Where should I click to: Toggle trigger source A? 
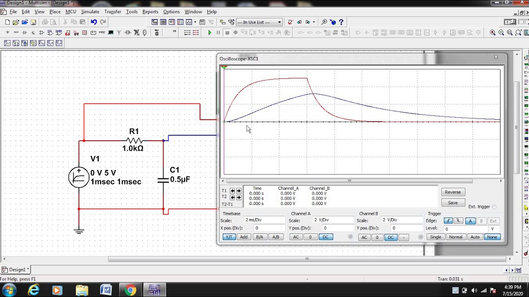click(x=470, y=221)
